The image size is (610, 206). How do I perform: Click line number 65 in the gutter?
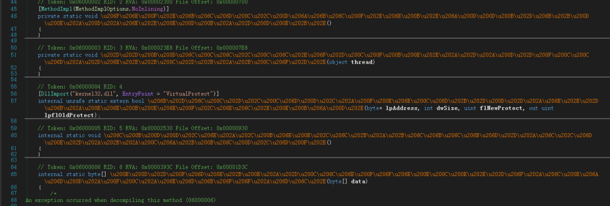[14, 174]
